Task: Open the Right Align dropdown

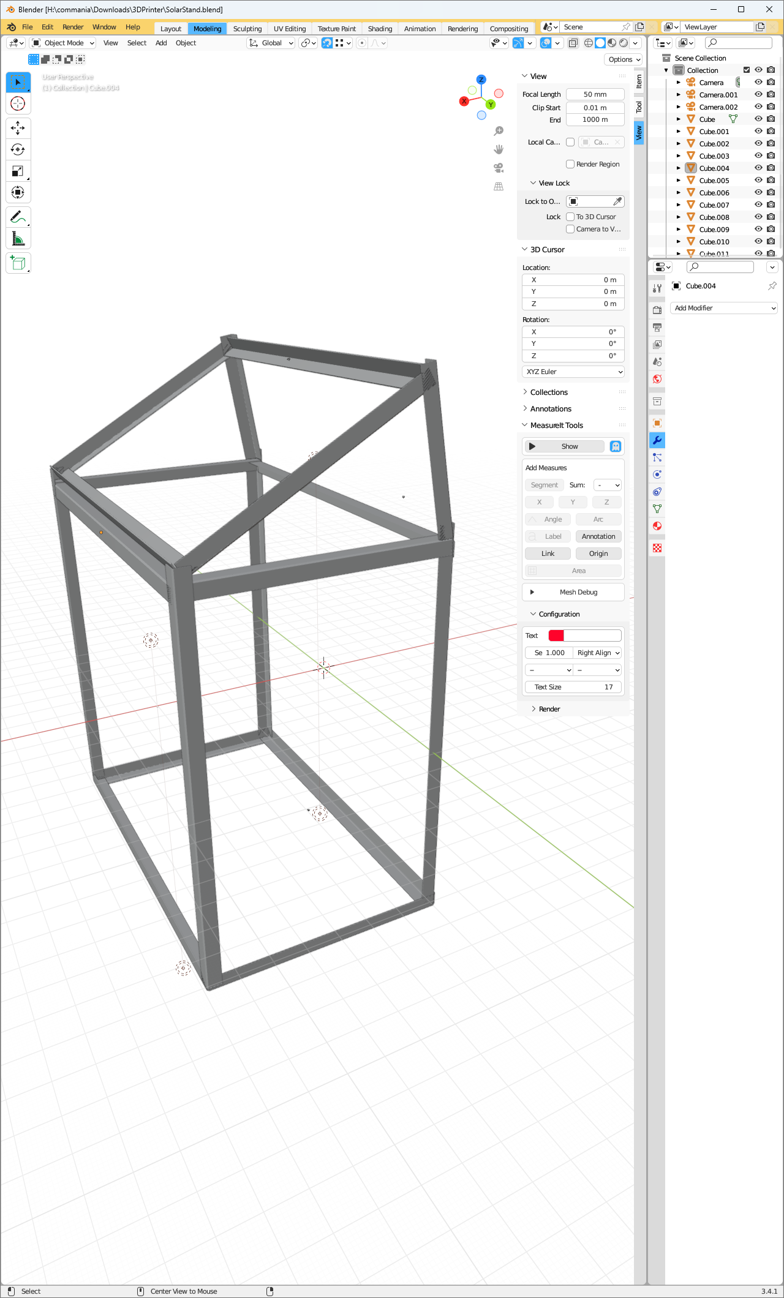Action: 598,653
